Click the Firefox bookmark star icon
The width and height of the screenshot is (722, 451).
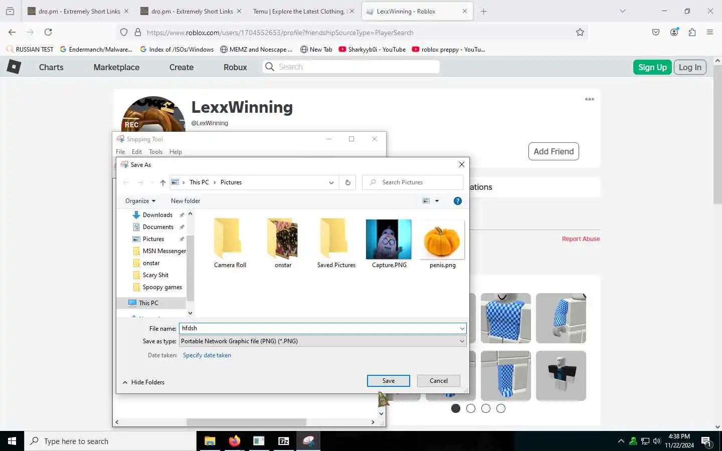tap(580, 32)
